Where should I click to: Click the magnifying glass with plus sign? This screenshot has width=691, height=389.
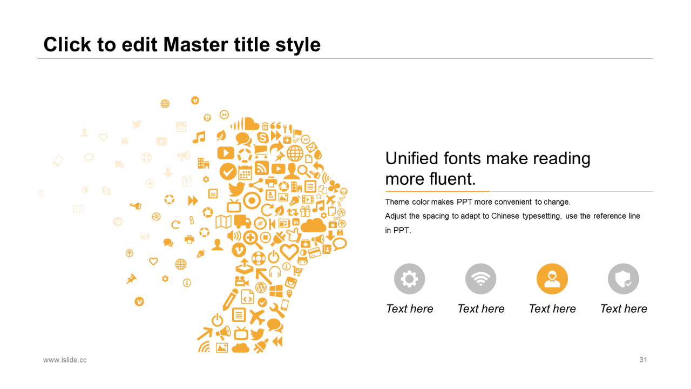click(x=253, y=240)
